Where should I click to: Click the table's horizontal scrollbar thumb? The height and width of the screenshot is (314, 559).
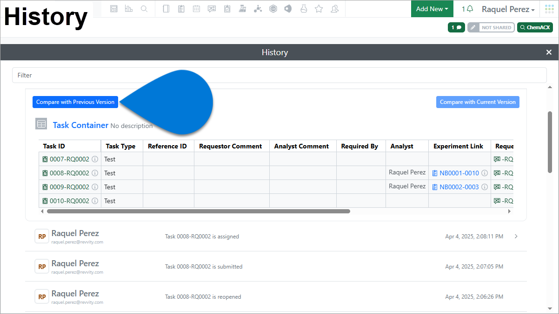tap(199, 211)
